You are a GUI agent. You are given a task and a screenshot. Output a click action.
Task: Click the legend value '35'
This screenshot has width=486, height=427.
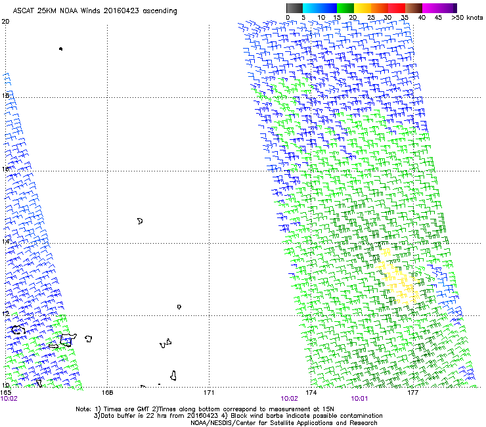click(x=405, y=17)
